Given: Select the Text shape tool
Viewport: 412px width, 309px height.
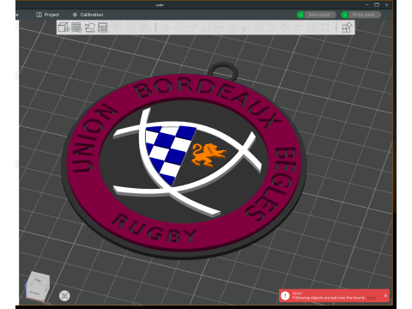Looking at the screenshot, I should coord(271,27).
